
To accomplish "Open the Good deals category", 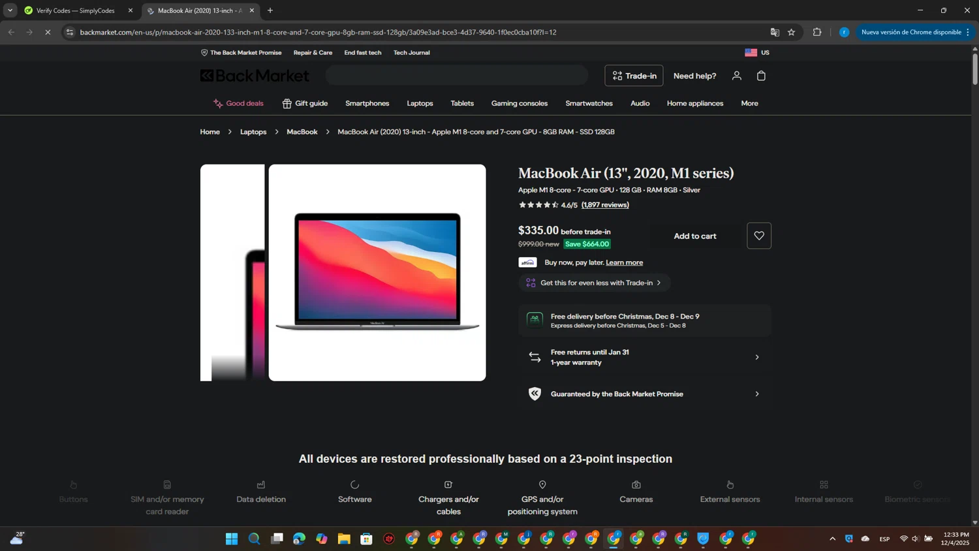I will (x=238, y=103).
